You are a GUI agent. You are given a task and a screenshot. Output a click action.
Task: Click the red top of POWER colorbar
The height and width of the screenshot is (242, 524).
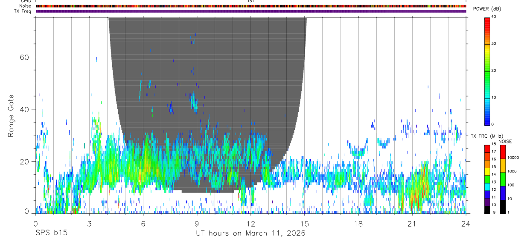(487, 20)
